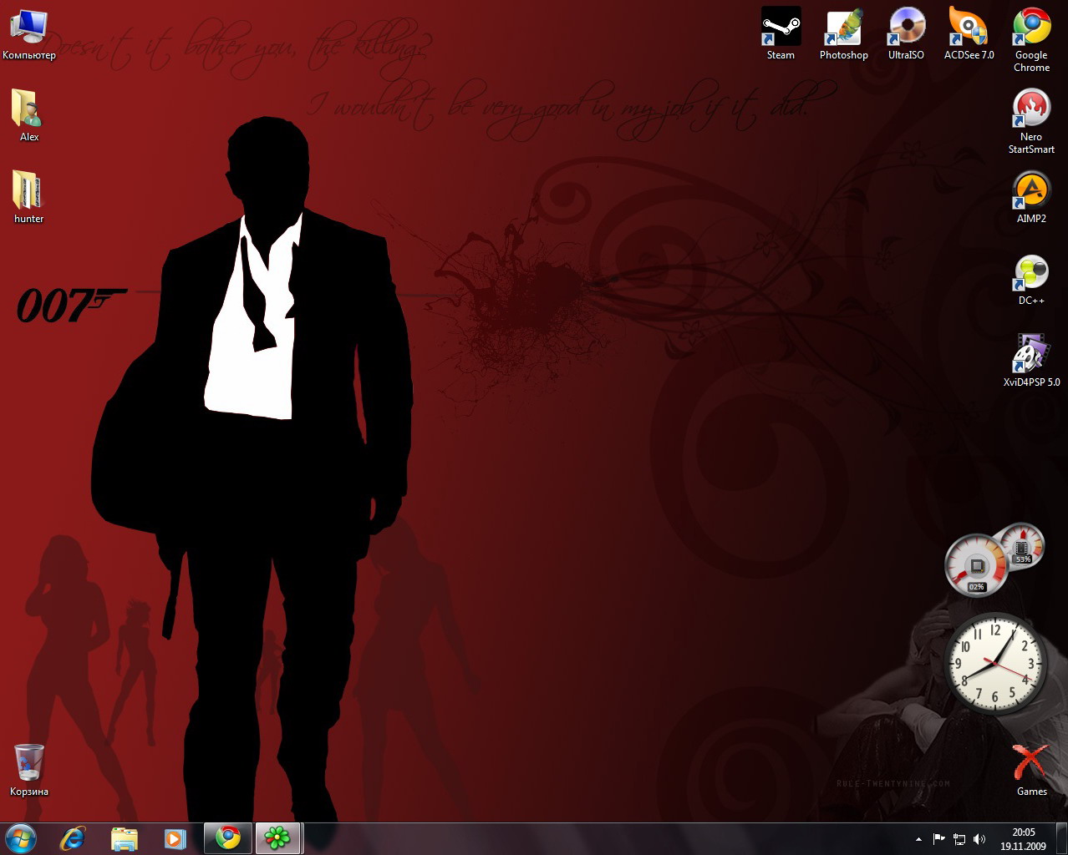
Task: Launch the ACDSee 7.0 shortcut
Action: [x=969, y=34]
